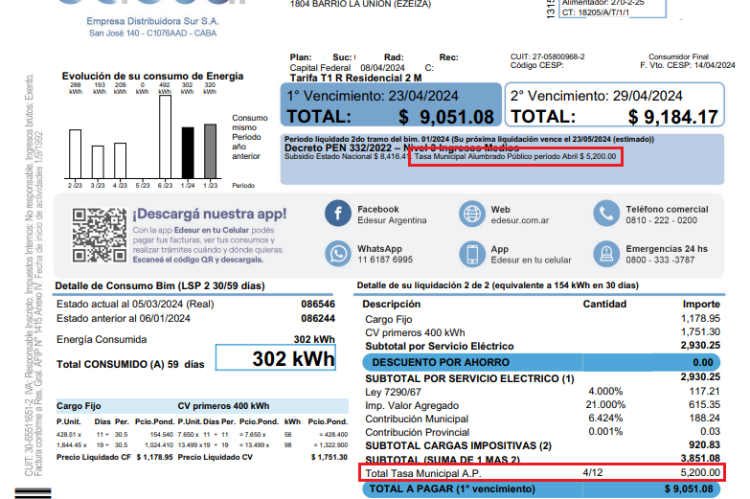Click emergency number 0800 - 333 -3787
750x499 pixels.
pyautogui.click(x=661, y=260)
